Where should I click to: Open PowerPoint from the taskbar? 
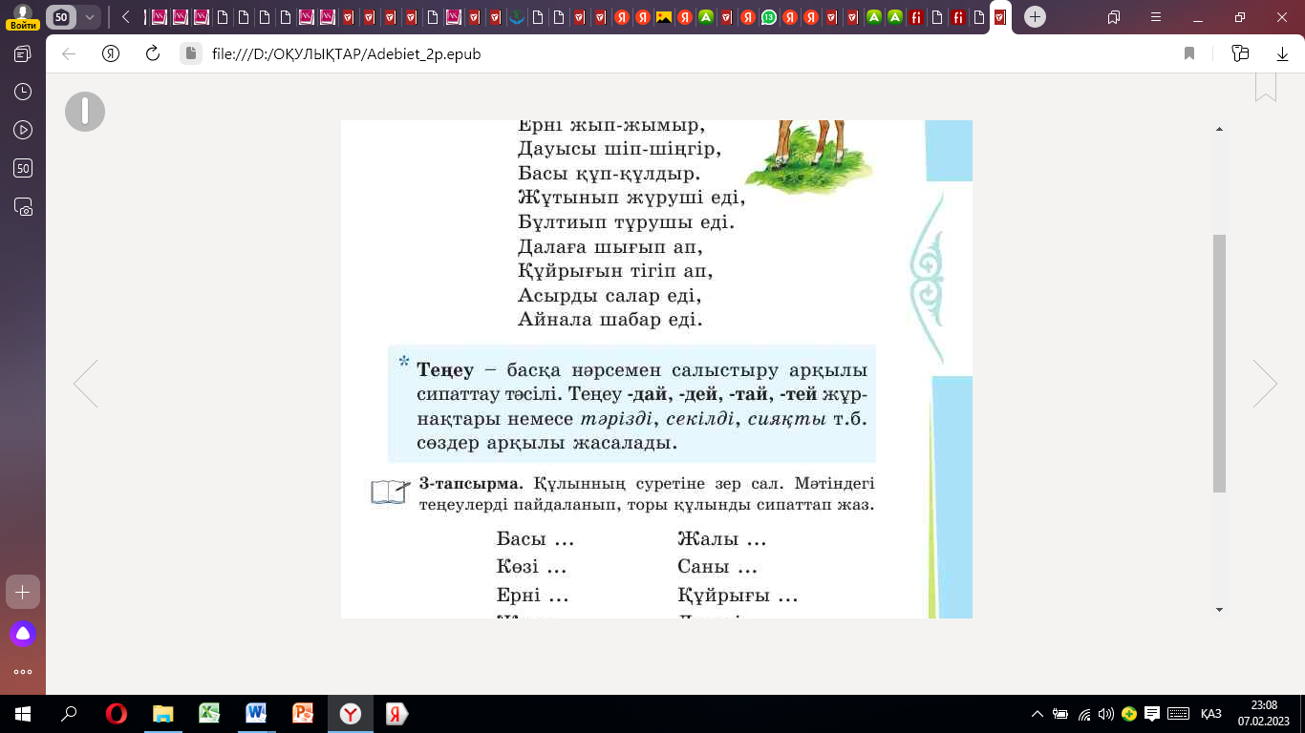pyautogui.click(x=303, y=714)
